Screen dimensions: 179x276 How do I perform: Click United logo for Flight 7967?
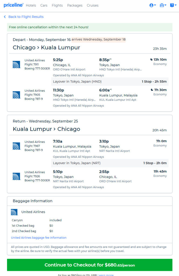click(x=16, y=146)
